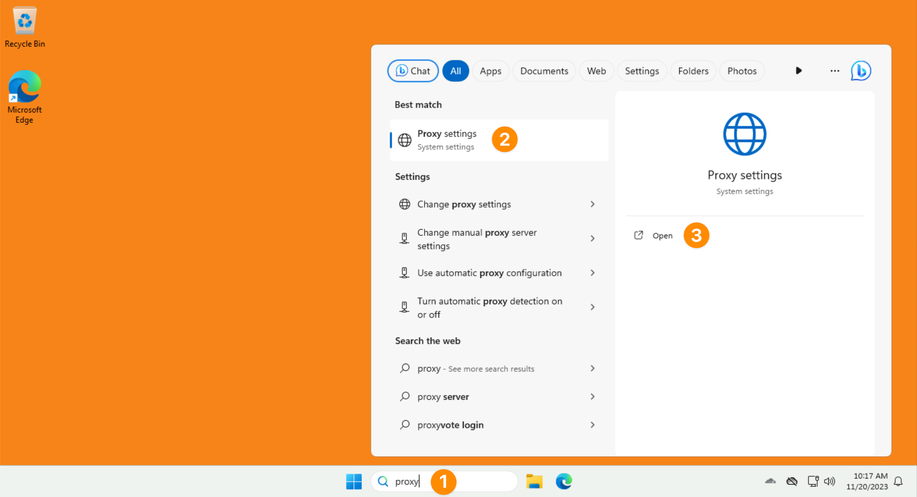Image resolution: width=917 pixels, height=497 pixels.
Task: Open the notification bell icon
Action: [898, 481]
